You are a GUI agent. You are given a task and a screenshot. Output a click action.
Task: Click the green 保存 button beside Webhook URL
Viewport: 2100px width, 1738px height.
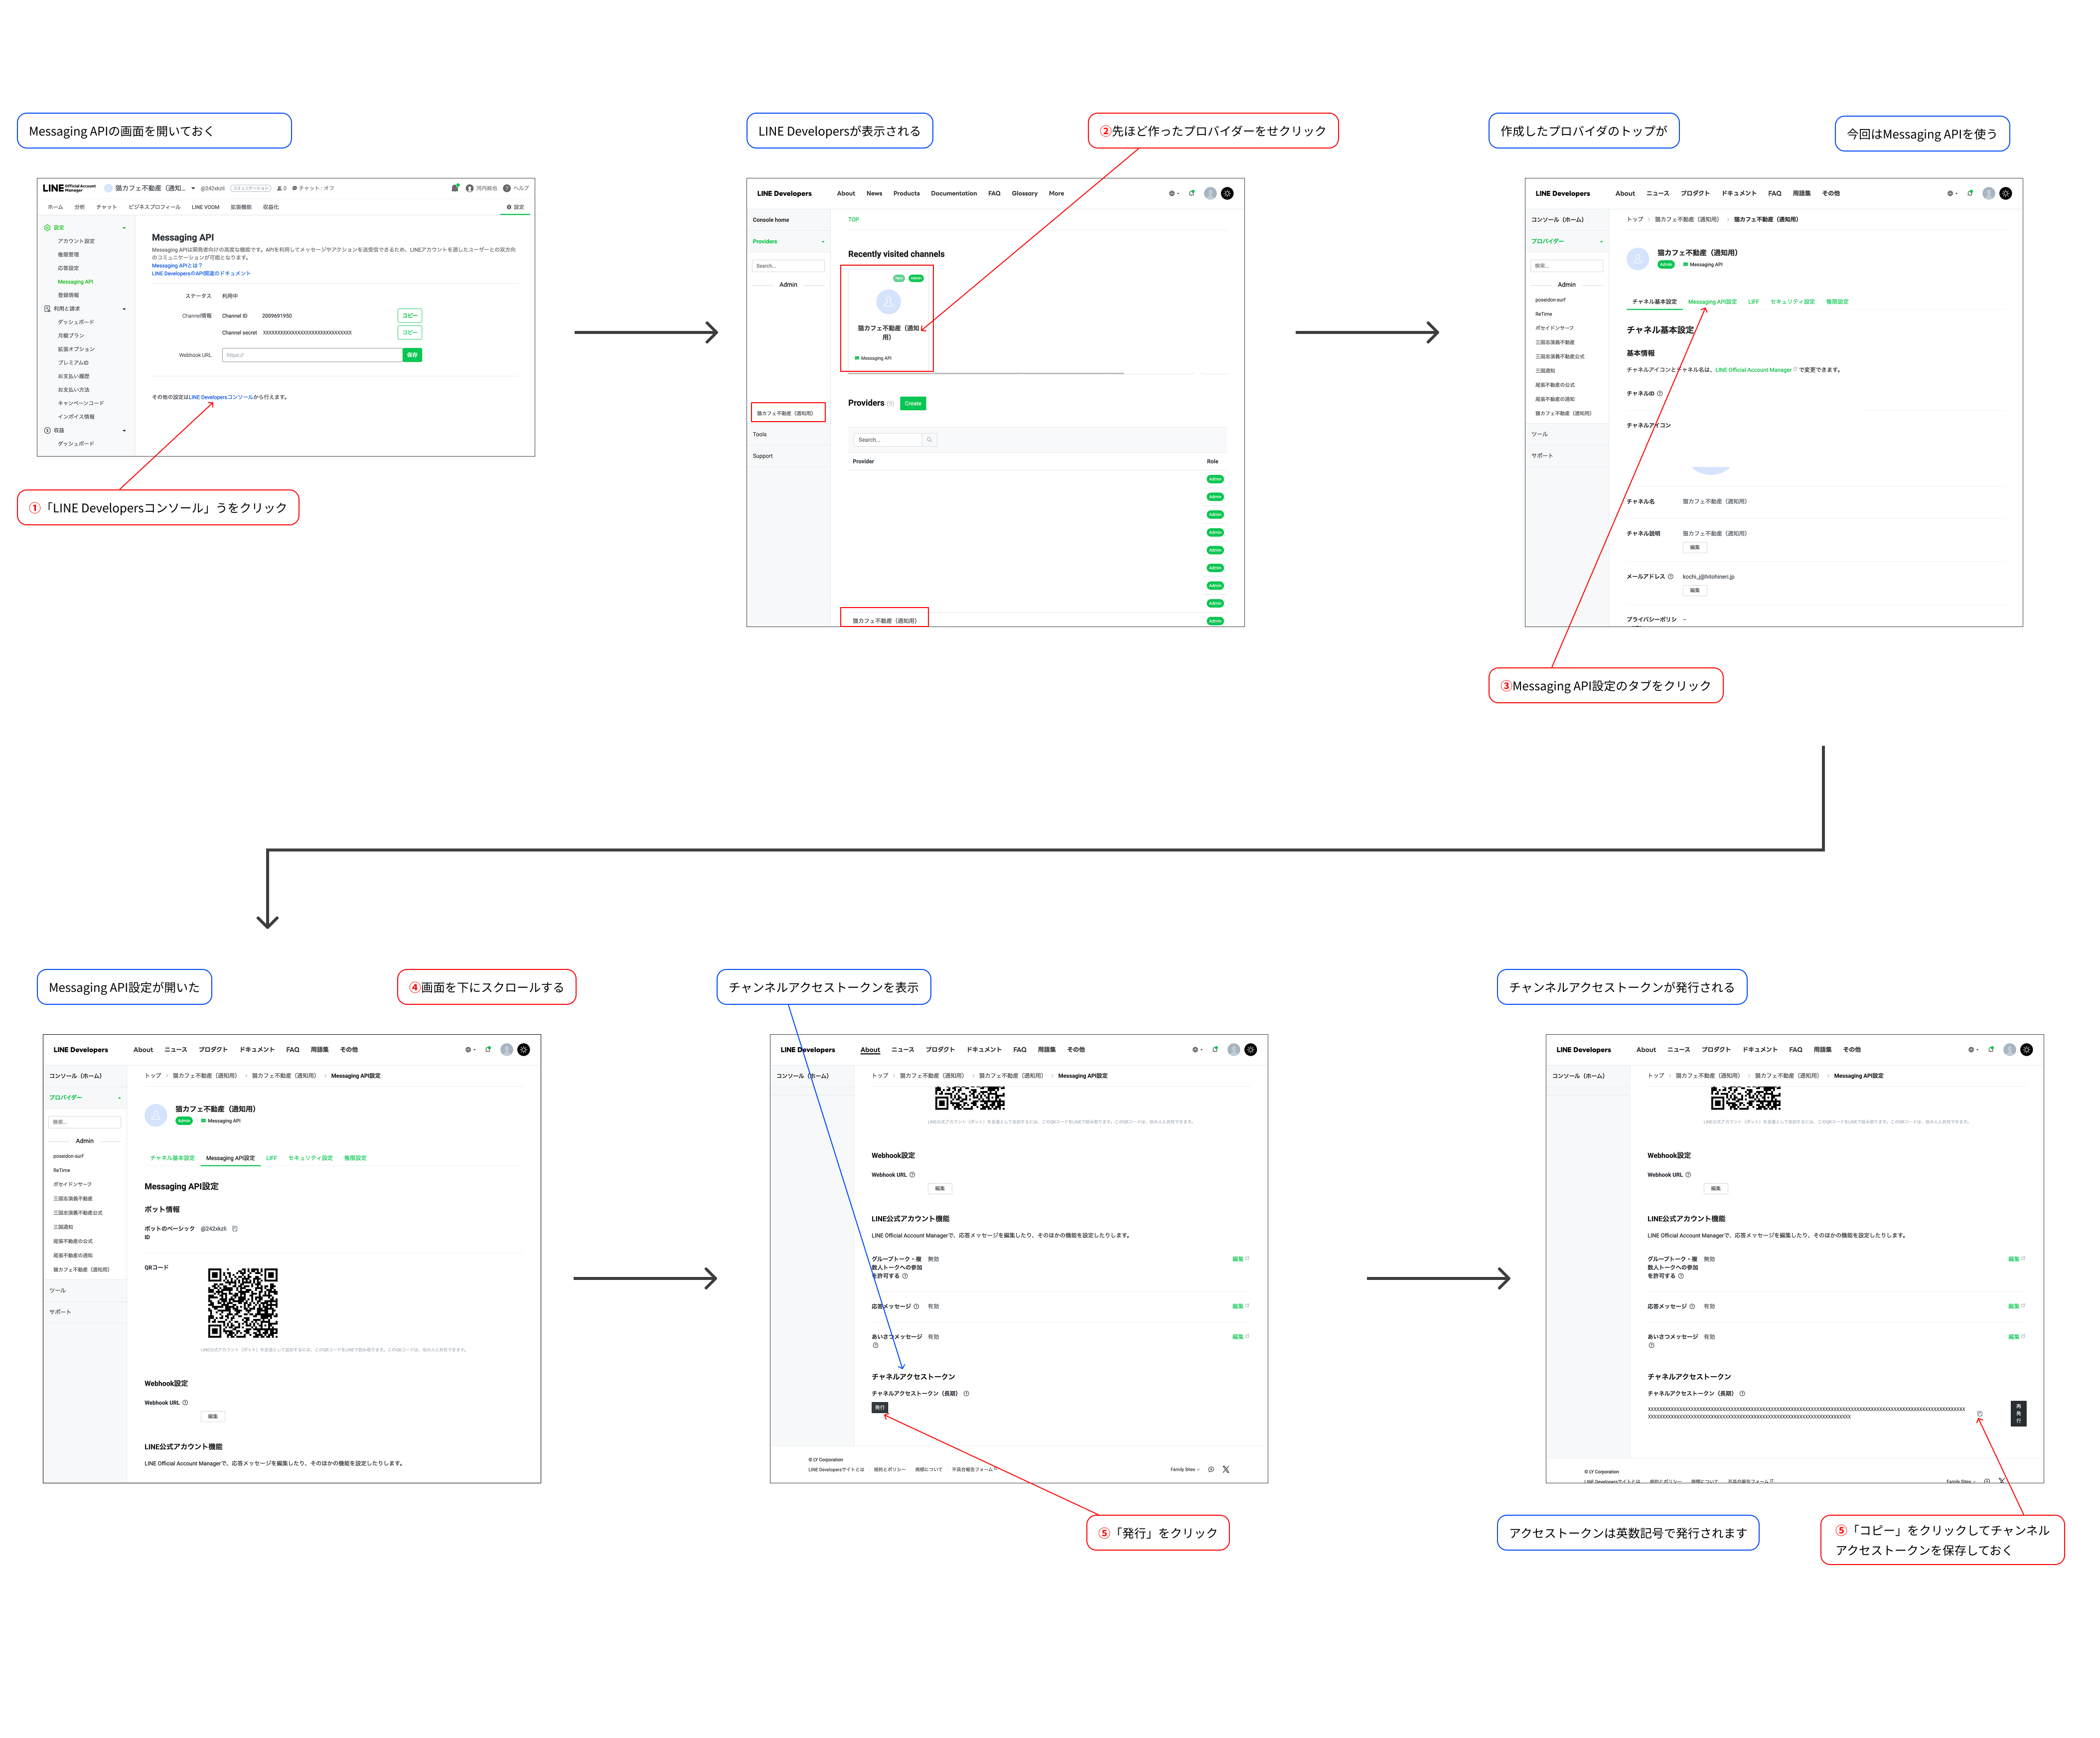point(412,355)
